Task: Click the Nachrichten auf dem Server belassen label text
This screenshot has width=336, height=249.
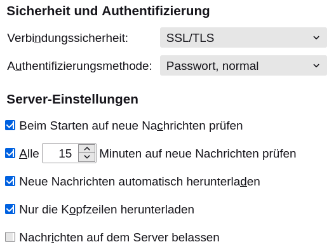Action: [x=119, y=238]
